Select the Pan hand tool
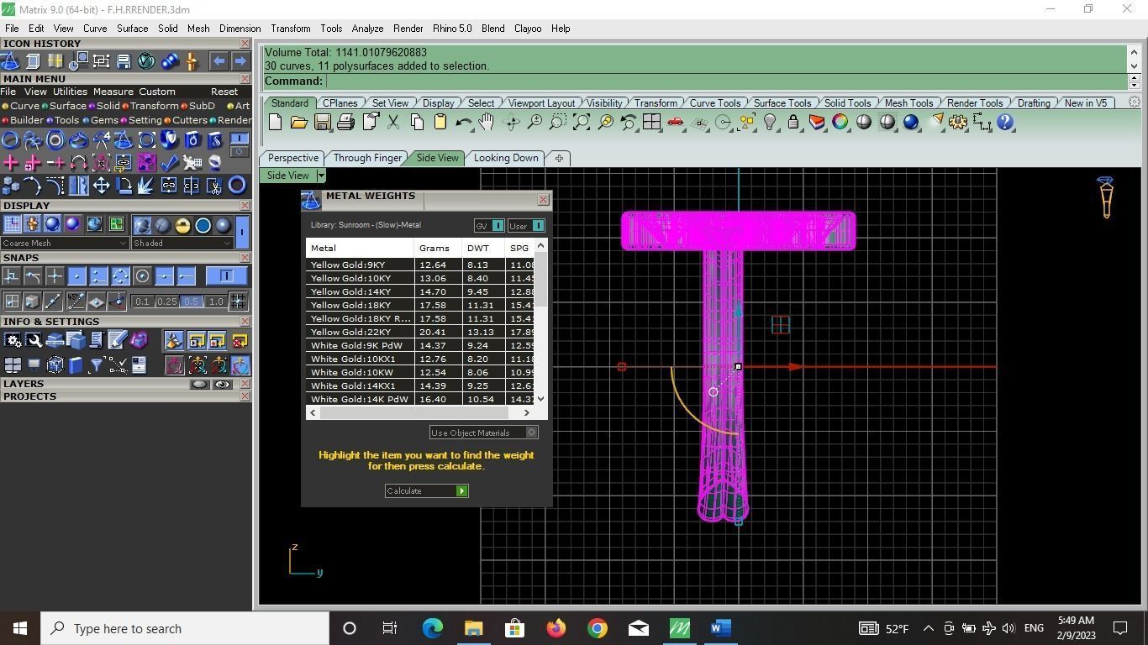This screenshot has width=1148, height=645. pyautogui.click(x=487, y=123)
